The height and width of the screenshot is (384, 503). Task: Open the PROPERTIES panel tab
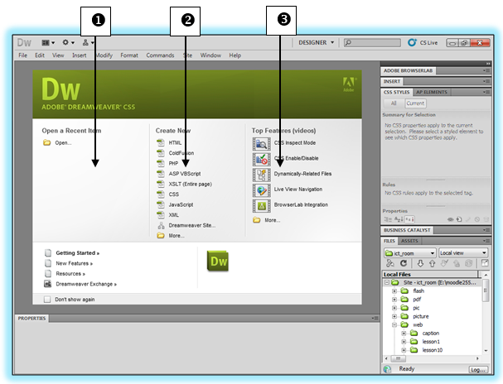(x=31, y=319)
